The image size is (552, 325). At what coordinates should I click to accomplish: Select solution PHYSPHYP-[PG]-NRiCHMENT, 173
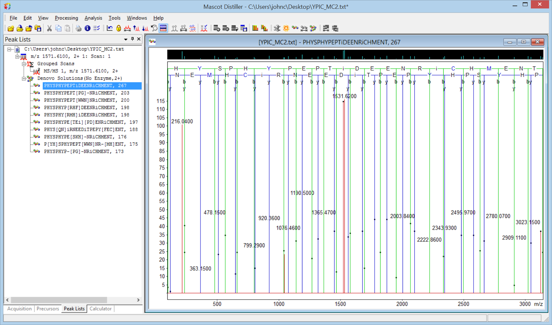(84, 152)
